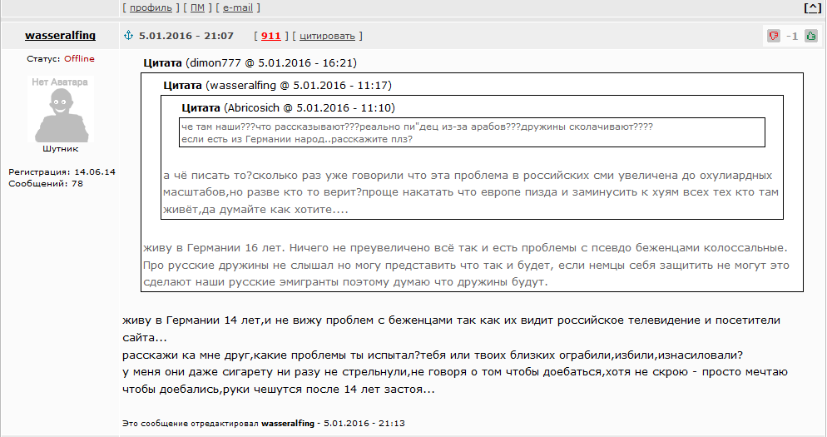Image resolution: width=827 pixels, height=437 pixels.
Task: Click the sentence 'живу в Германии 16 лет'
Action: point(214,247)
